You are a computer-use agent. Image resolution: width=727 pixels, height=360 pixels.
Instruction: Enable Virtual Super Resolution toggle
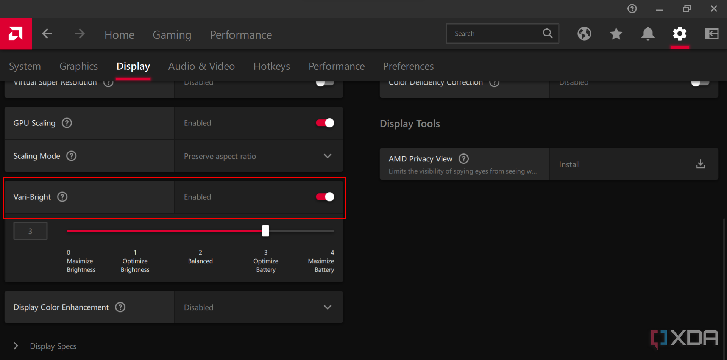click(325, 83)
